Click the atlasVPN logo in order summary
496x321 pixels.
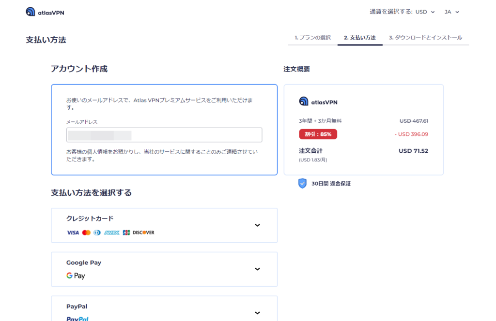(318, 102)
